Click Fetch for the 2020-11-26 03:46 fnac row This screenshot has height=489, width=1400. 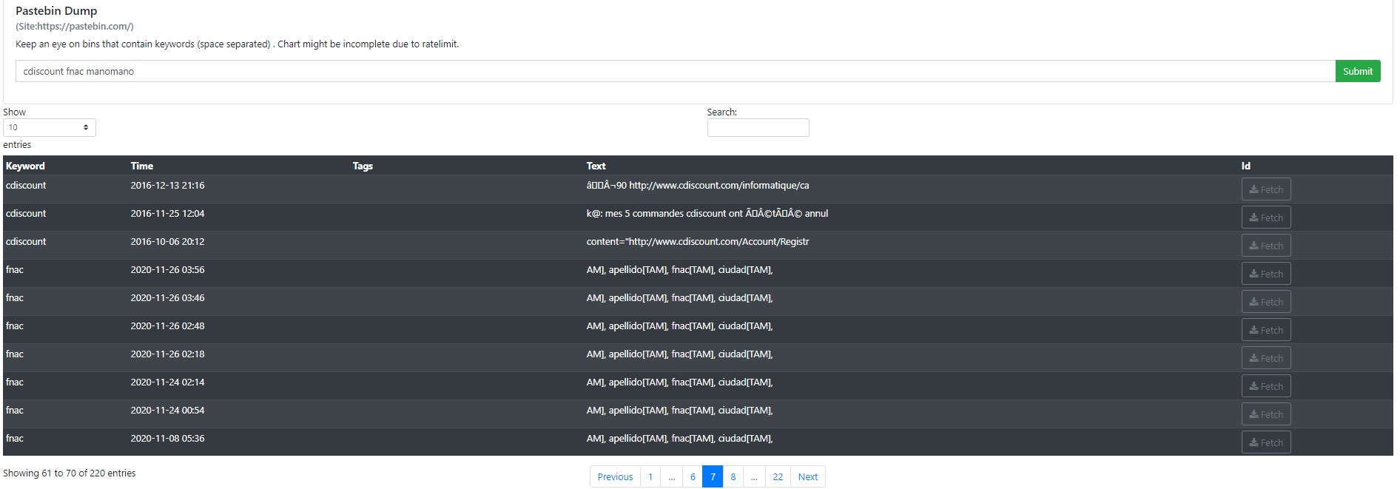tap(1266, 302)
